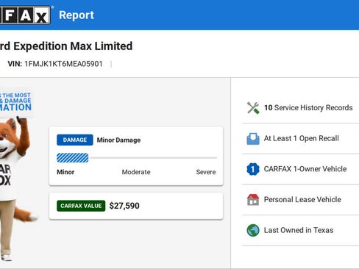Image resolution: width=359 pixels, height=269 pixels.
Task: Click the Minor Damage heading
Action: [x=118, y=140]
